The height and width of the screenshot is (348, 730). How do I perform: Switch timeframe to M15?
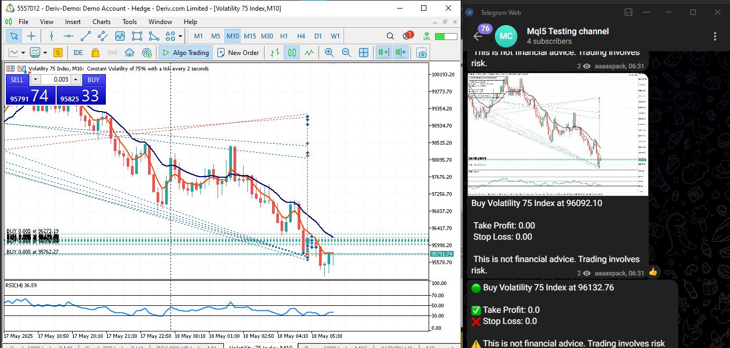pos(250,36)
